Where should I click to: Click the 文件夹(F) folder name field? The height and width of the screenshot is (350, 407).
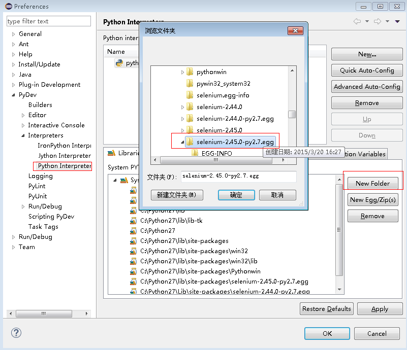coord(238,176)
